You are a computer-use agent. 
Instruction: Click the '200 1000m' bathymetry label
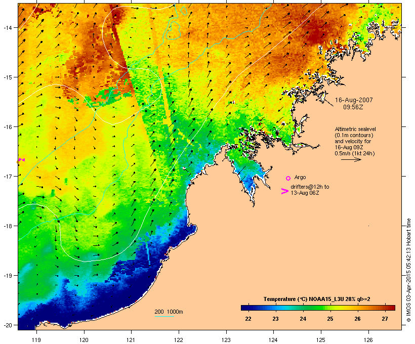click(169, 312)
